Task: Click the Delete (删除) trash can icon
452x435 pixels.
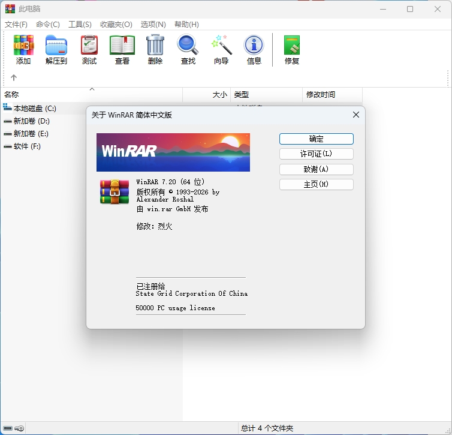Action: (155, 45)
